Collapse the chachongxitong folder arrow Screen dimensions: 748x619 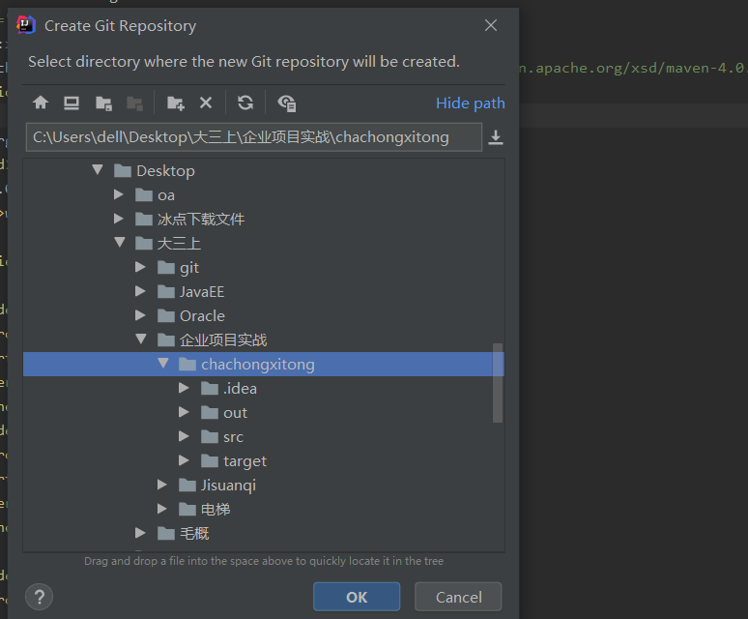point(163,363)
